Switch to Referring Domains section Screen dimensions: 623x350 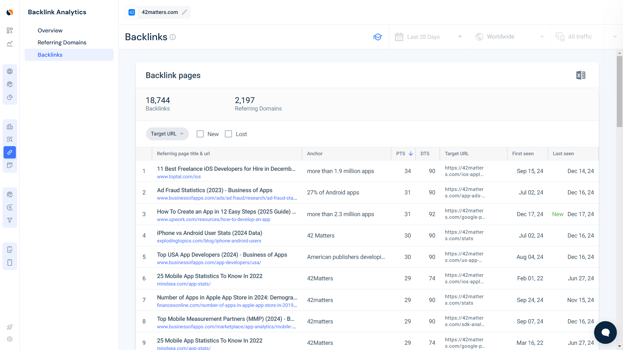point(62,42)
